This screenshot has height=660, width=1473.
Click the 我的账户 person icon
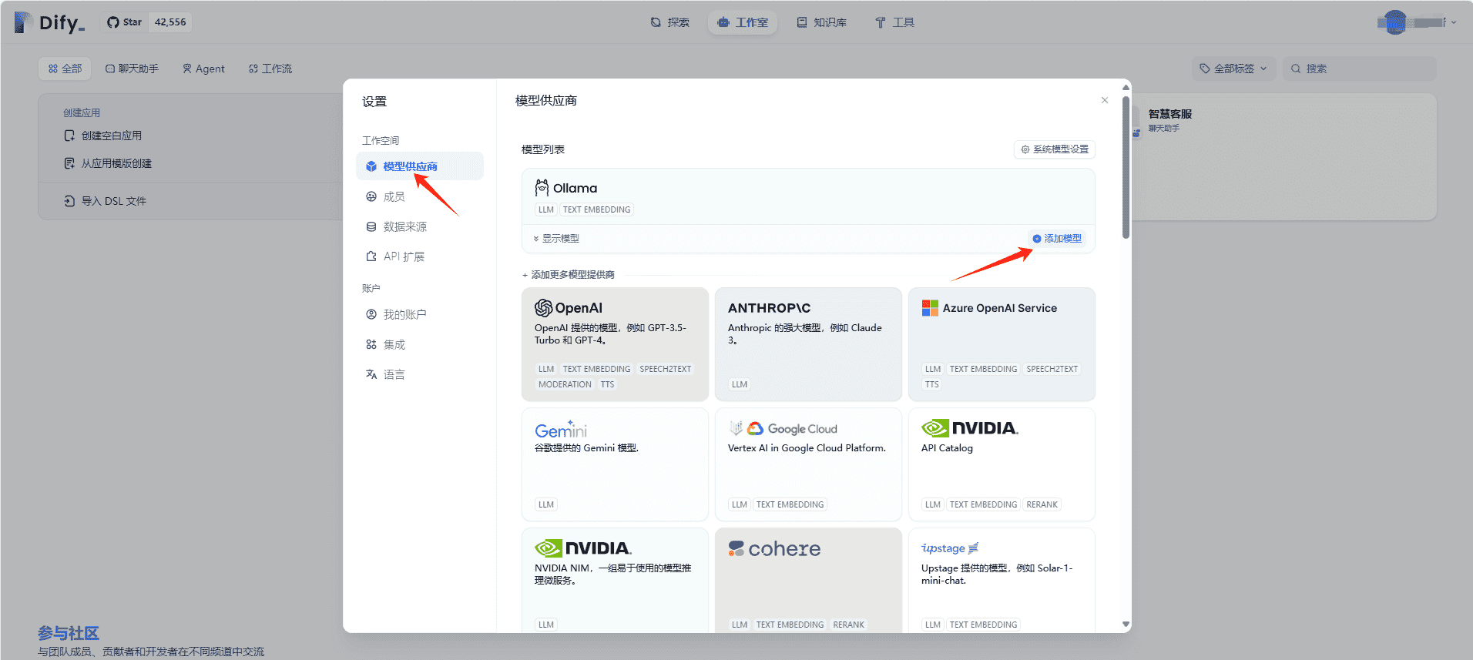pos(371,314)
